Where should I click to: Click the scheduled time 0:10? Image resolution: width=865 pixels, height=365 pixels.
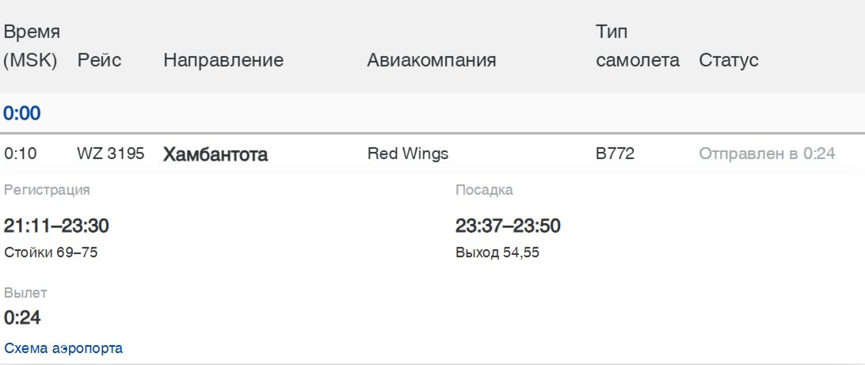pyautogui.click(x=21, y=154)
